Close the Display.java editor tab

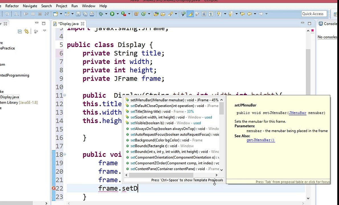click(x=83, y=24)
